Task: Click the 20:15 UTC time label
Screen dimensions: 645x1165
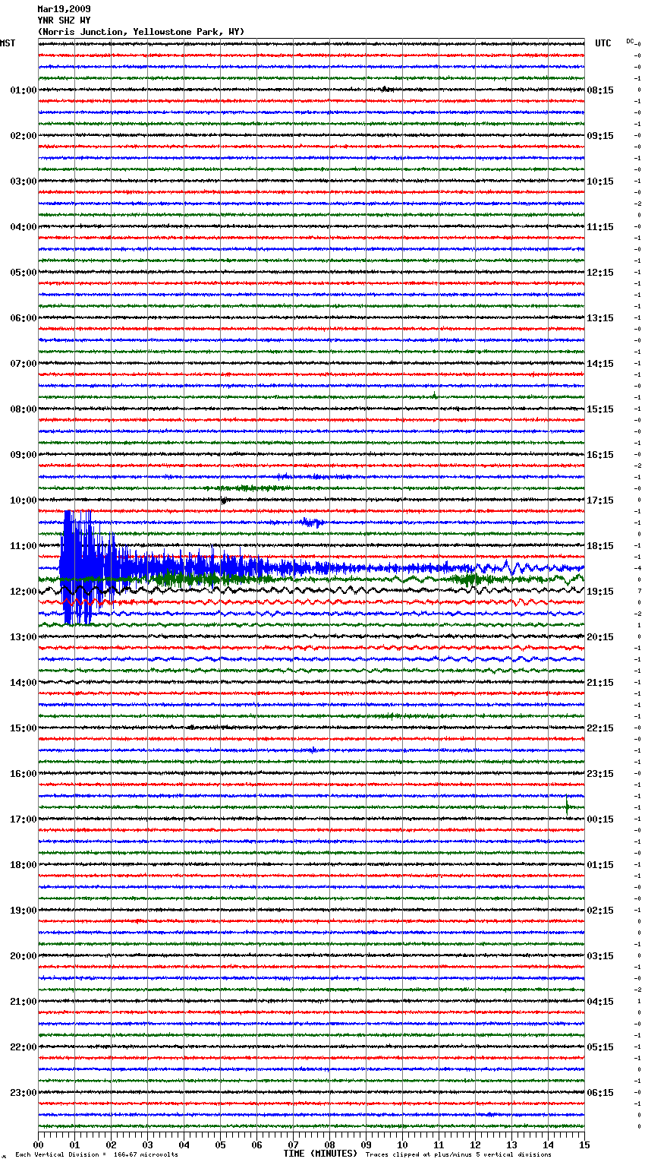Action: pyautogui.click(x=600, y=637)
